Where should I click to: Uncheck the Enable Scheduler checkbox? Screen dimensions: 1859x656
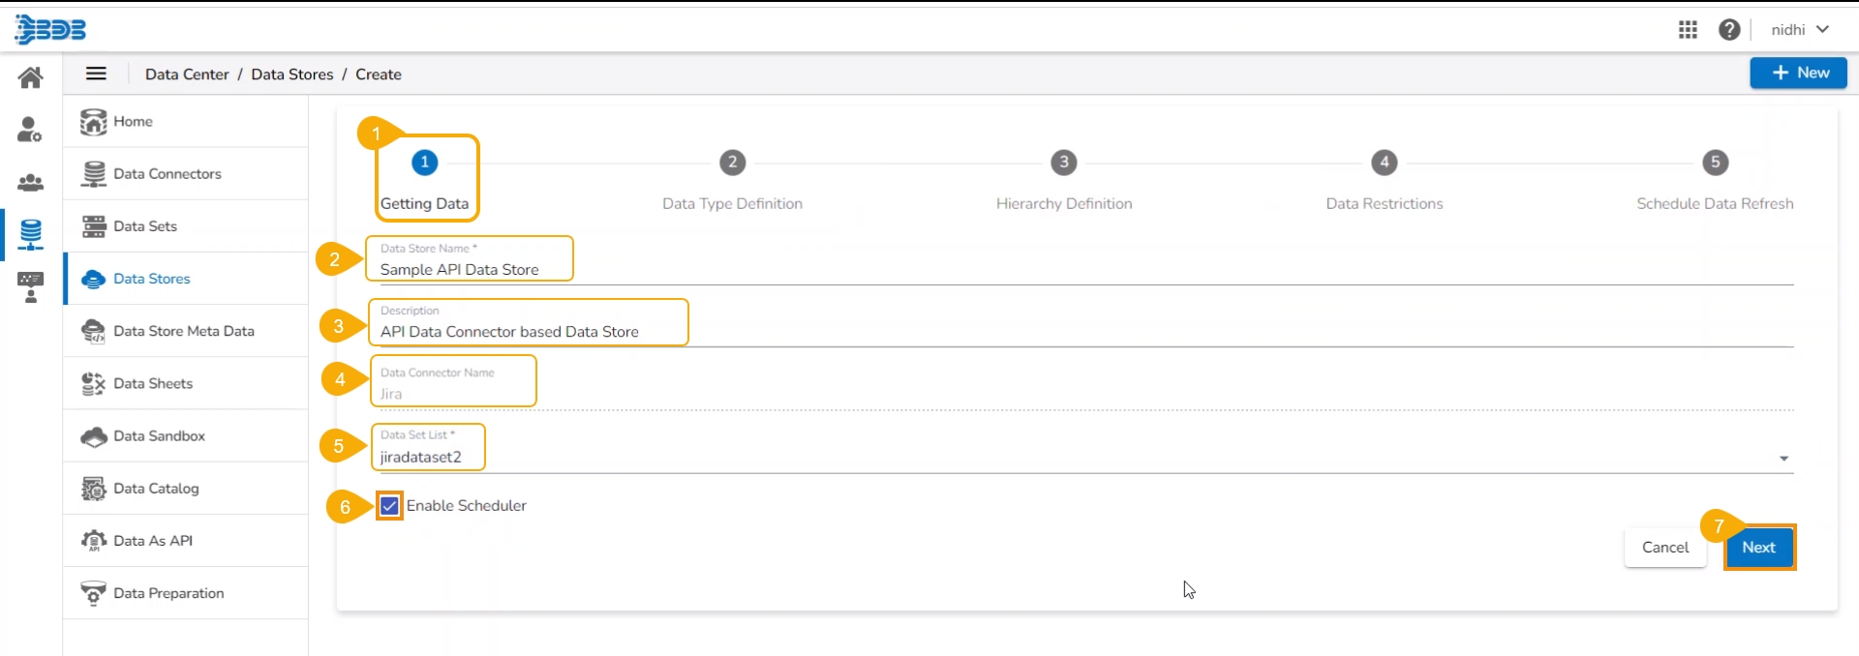[389, 506]
